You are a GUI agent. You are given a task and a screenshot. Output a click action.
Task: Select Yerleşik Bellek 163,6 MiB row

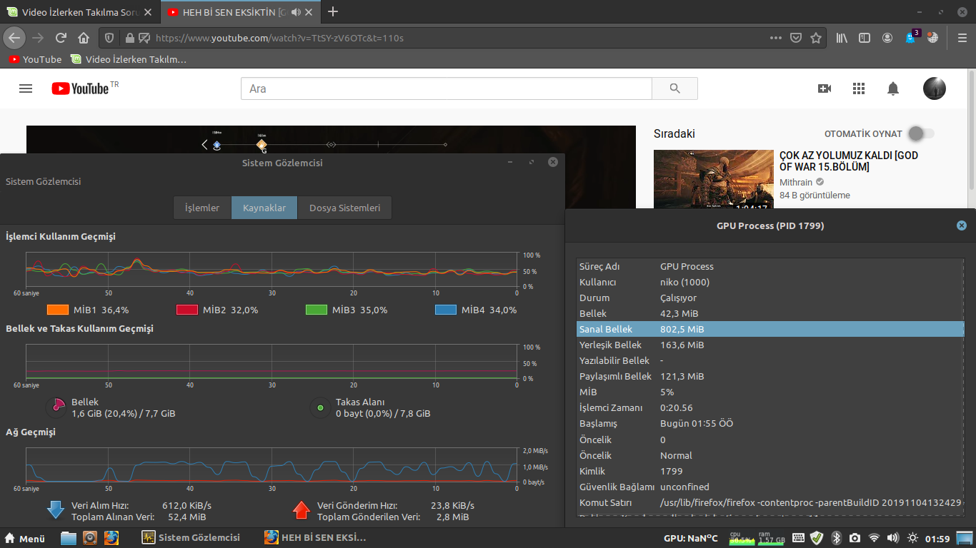770,345
